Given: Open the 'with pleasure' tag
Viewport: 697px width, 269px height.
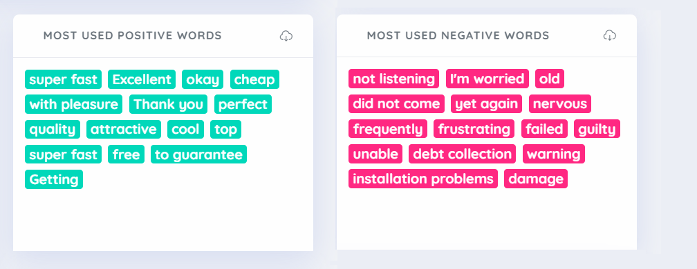Looking at the screenshot, I should 73,105.
